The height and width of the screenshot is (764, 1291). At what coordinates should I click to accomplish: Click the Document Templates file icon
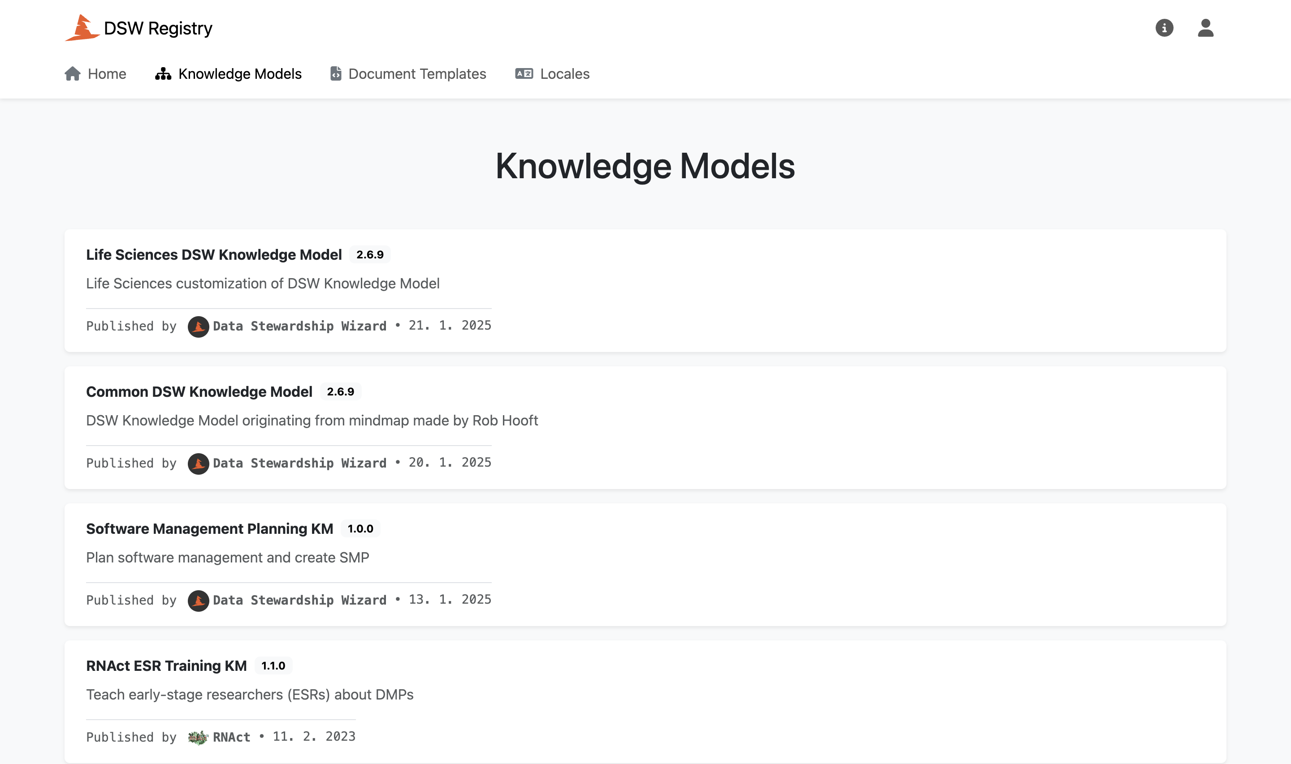(336, 73)
